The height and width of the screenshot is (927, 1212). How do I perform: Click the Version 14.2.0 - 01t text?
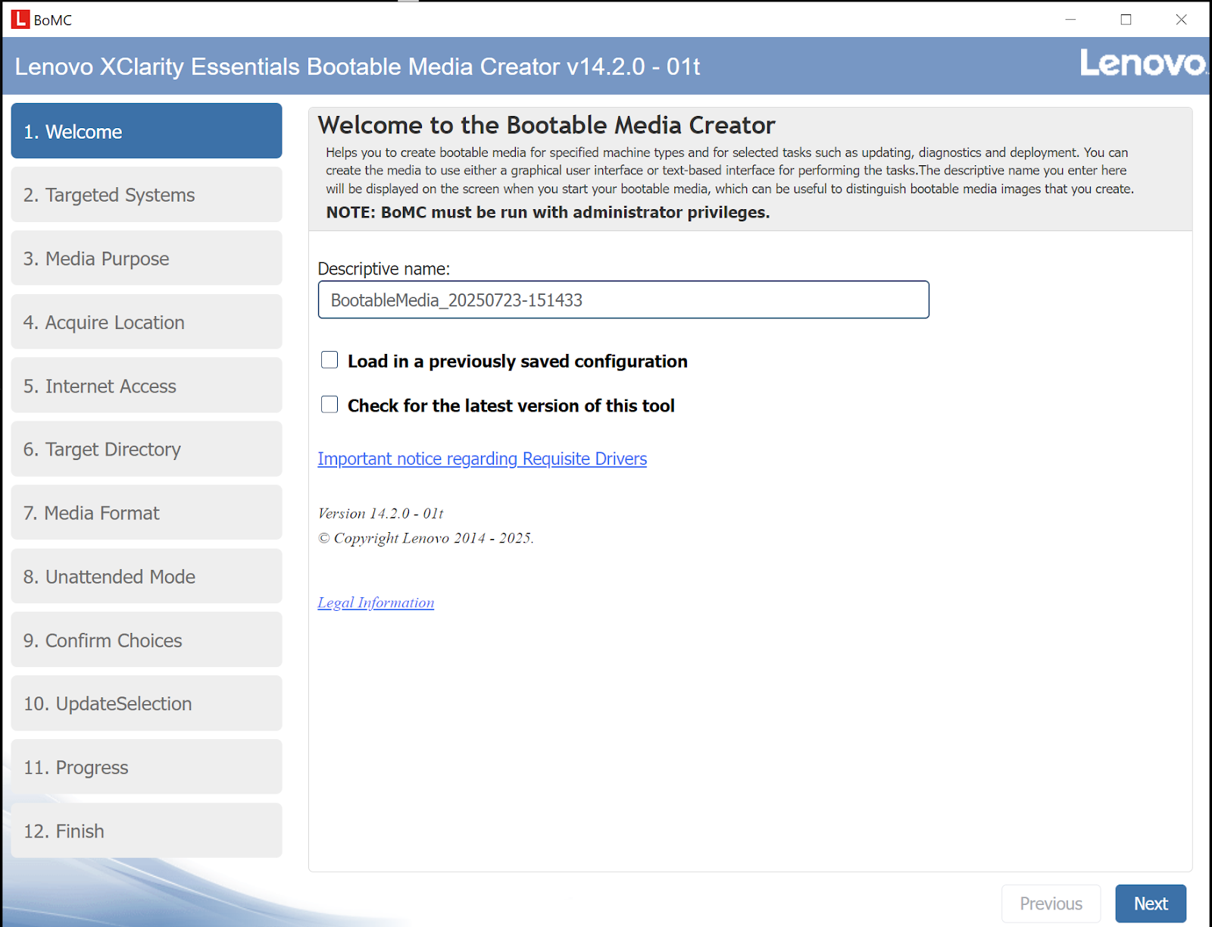[380, 513]
